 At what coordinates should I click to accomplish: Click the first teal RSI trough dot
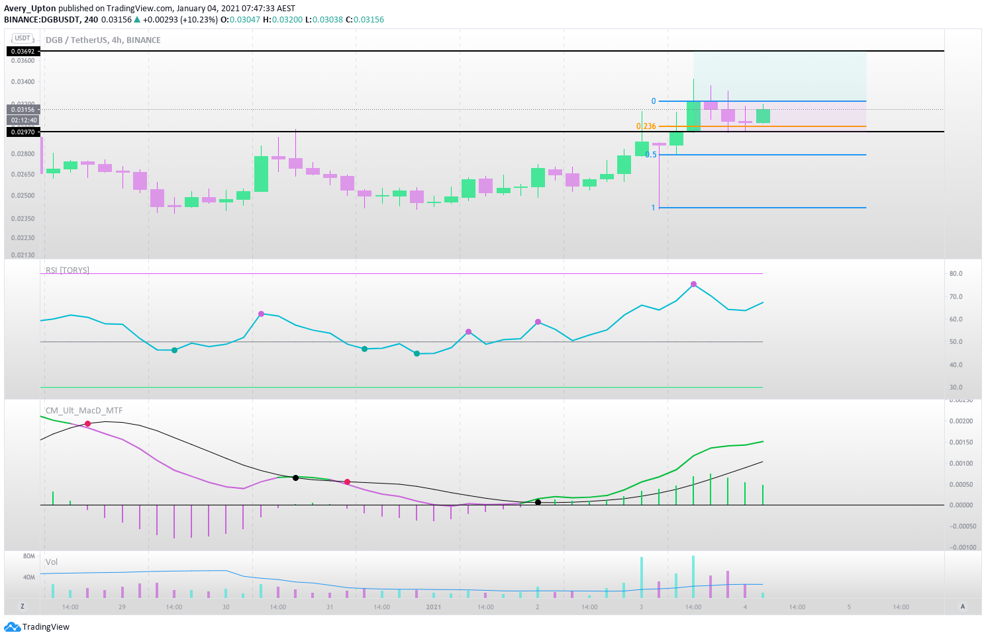[x=174, y=350]
